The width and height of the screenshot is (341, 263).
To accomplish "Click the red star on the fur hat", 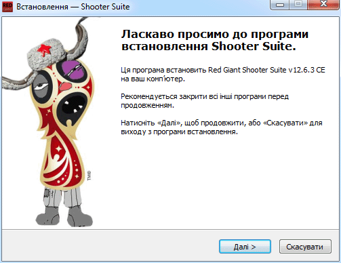I will [x=44, y=49].
